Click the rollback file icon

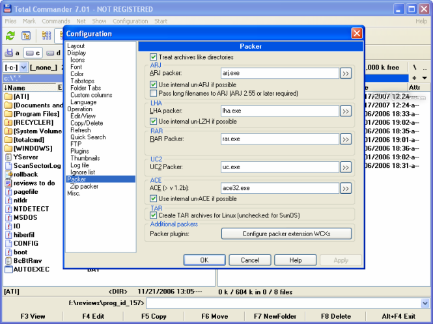[9, 174]
